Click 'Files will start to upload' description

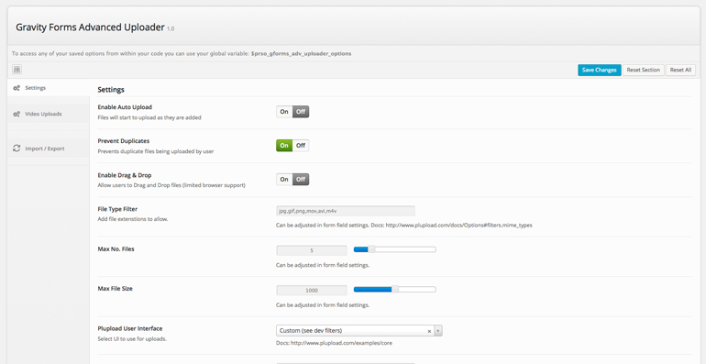click(149, 117)
